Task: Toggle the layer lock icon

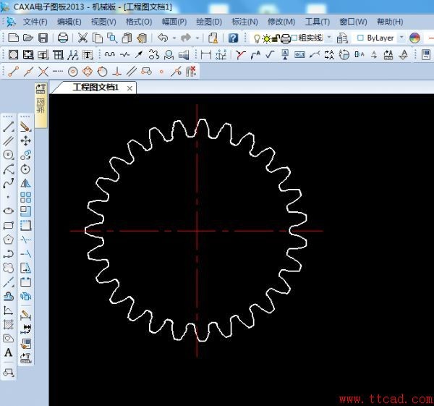Action: [276, 38]
